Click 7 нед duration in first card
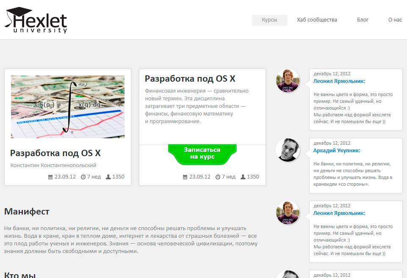 pyautogui.click(x=94, y=177)
